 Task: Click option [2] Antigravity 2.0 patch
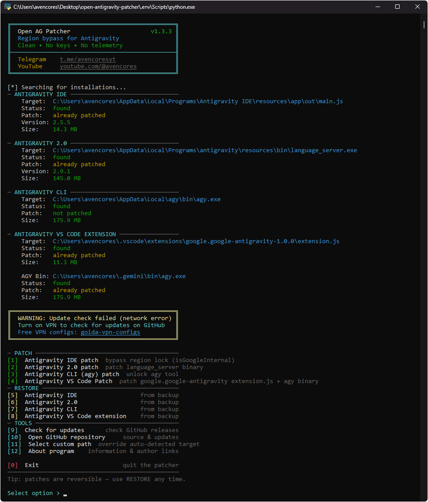tap(53, 367)
